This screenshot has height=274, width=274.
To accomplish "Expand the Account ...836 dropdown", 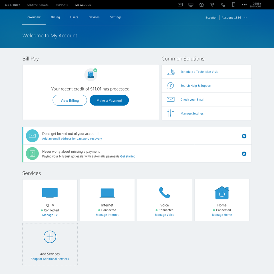I will [x=234, y=18].
